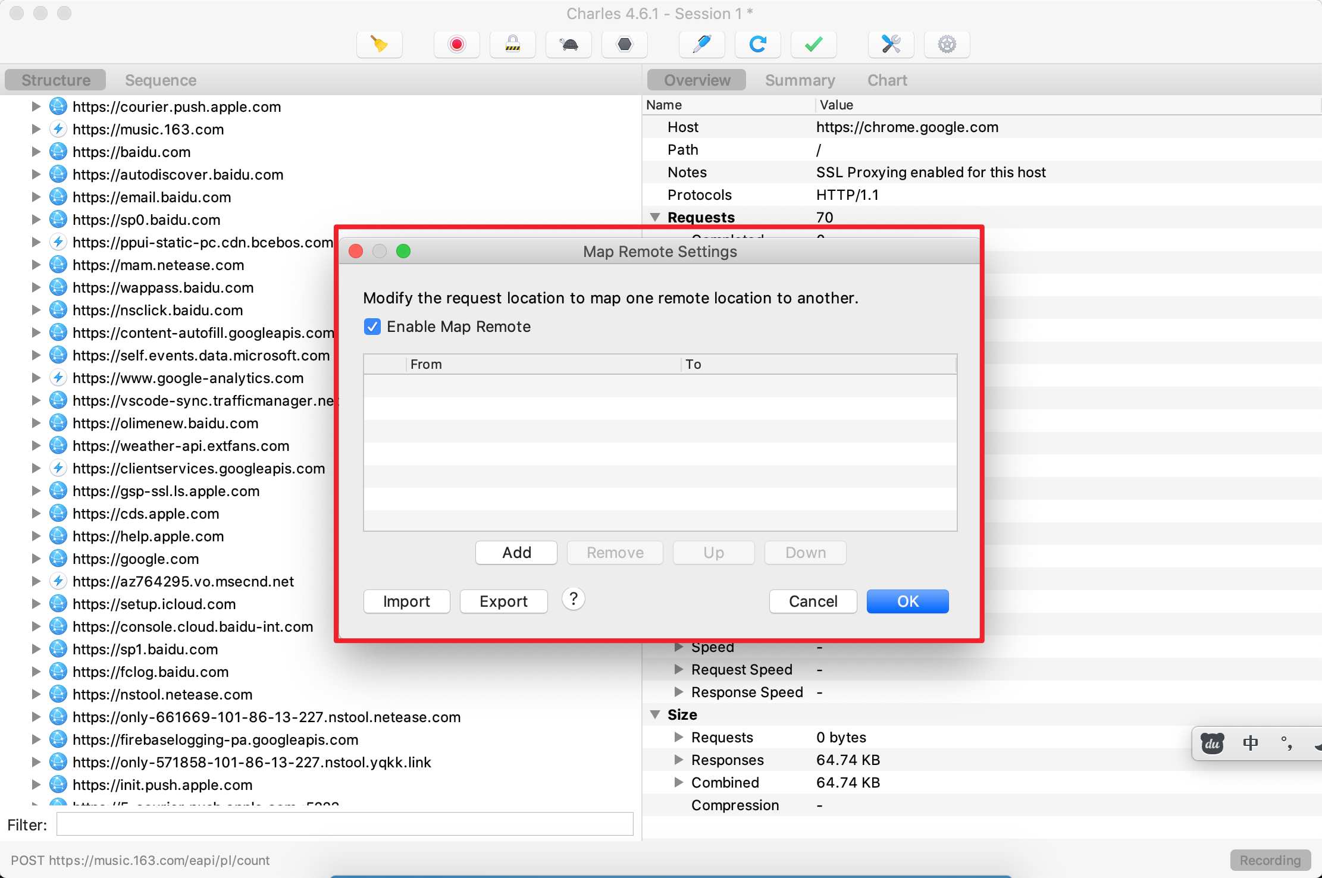Open the Summary tab
The width and height of the screenshot is (1322, 878).
pyautogui.click(x=800, y=80)
